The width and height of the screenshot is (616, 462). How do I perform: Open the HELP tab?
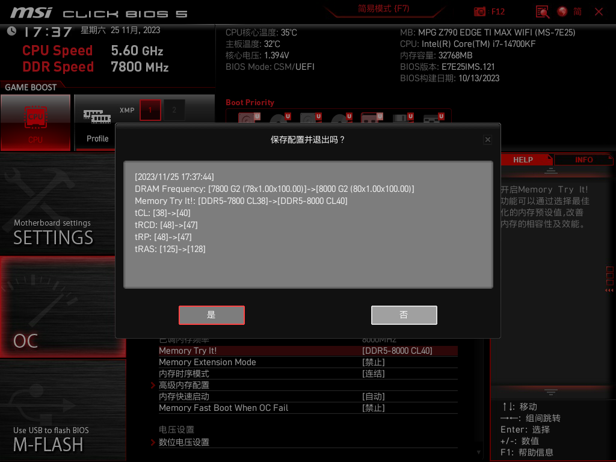click(x=523, y=160)
